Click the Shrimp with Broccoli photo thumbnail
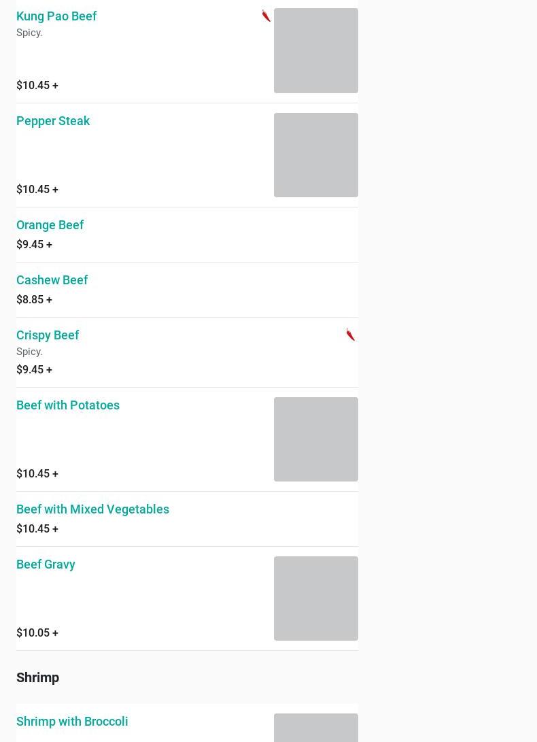This screenshot has width=537, height=742. point(315,728)
